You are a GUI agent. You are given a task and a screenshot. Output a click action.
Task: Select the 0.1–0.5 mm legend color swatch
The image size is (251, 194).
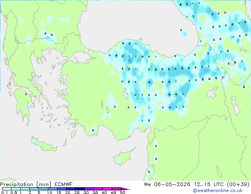pos(7,189)
